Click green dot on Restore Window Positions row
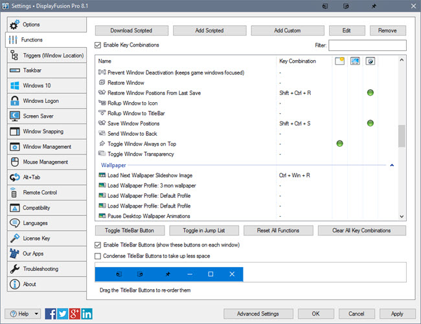Image resolution: width=421 pixels, height=324 pixels. coord(370,92)
